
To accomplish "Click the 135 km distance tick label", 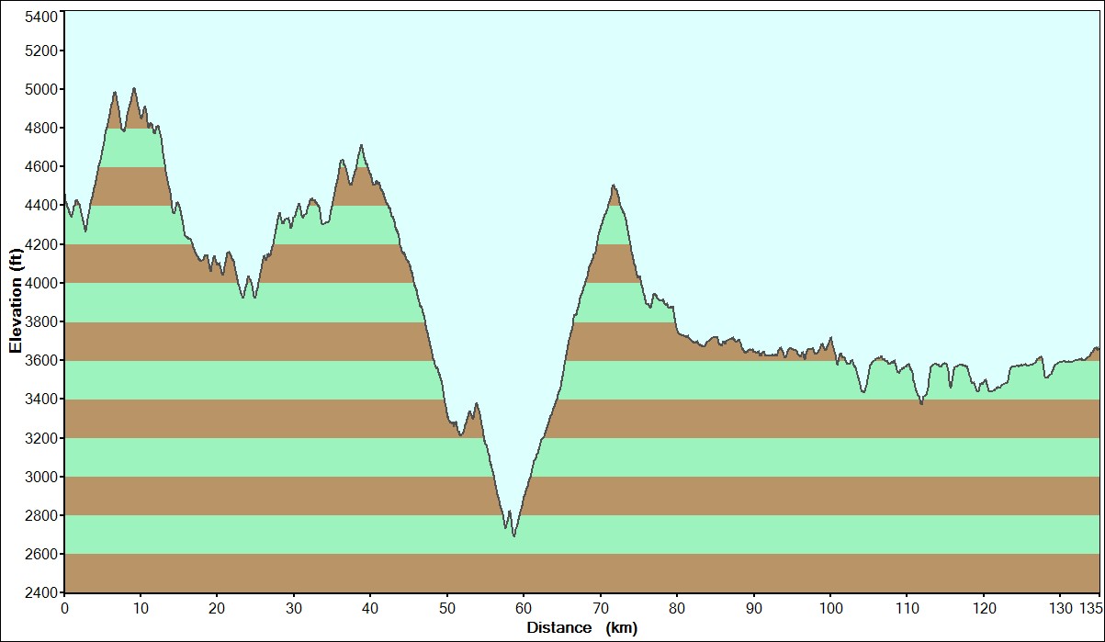I will (1089, 607).
